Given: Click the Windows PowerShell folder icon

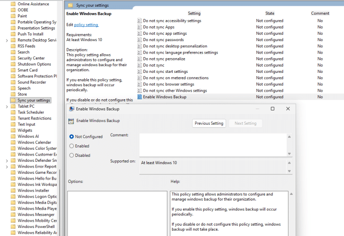Looking at the screenshot, I should 13,227.
